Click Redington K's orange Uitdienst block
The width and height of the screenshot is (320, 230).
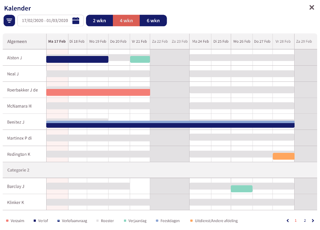pos(283,156)
